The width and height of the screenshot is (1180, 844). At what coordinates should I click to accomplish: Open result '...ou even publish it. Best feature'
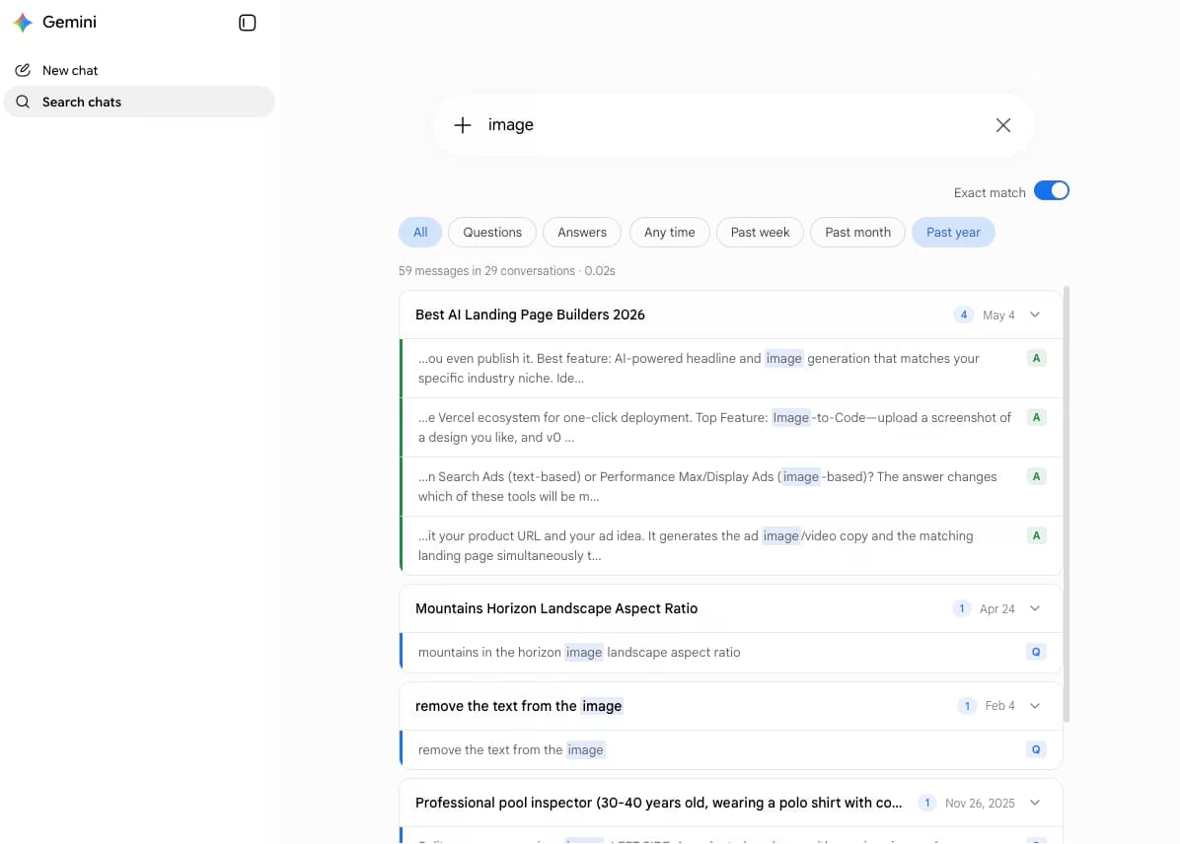731,369
